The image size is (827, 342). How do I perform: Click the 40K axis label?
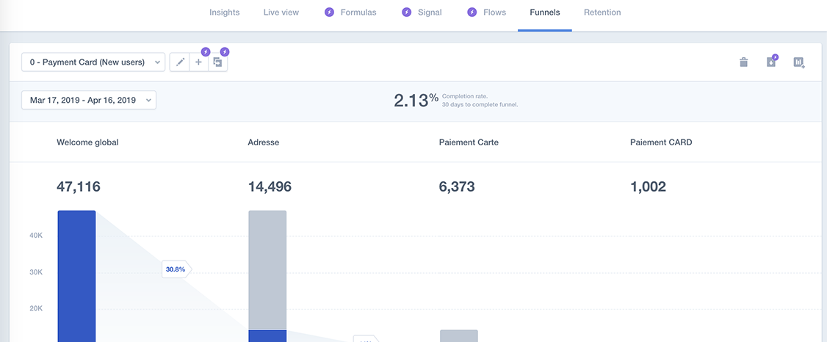pos(36,236)
